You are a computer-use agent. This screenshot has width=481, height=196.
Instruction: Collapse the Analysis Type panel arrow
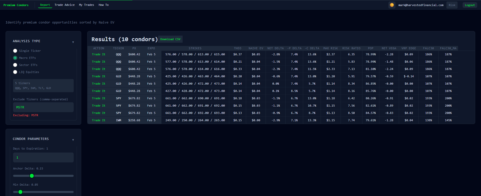pyautogui.click(x=73, y=42)
